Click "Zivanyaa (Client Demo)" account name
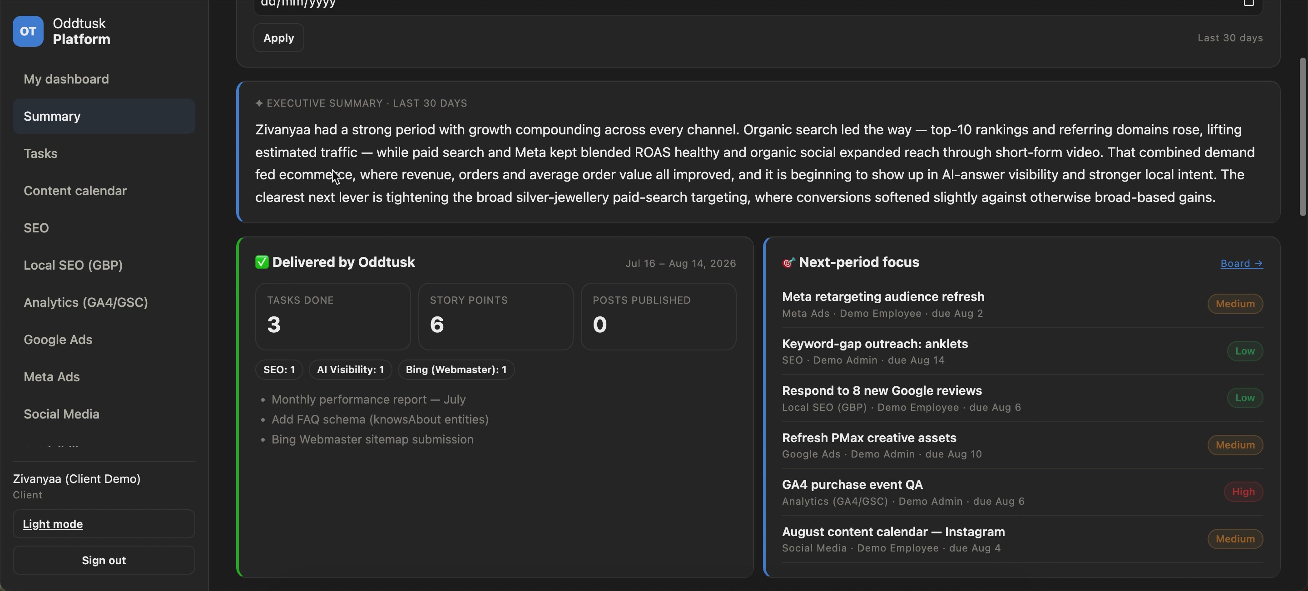Screen dimensions: 1308x591 click(x=77, y=479)
